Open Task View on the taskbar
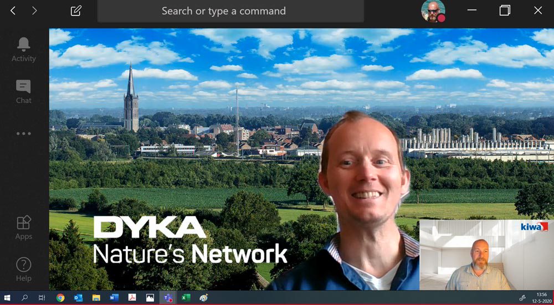554x305 pixels. click(42, 298)
